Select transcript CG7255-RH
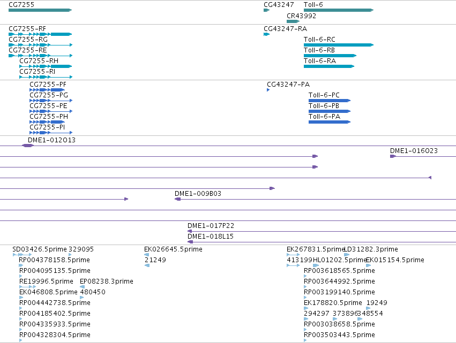 (x=46, y=66)
